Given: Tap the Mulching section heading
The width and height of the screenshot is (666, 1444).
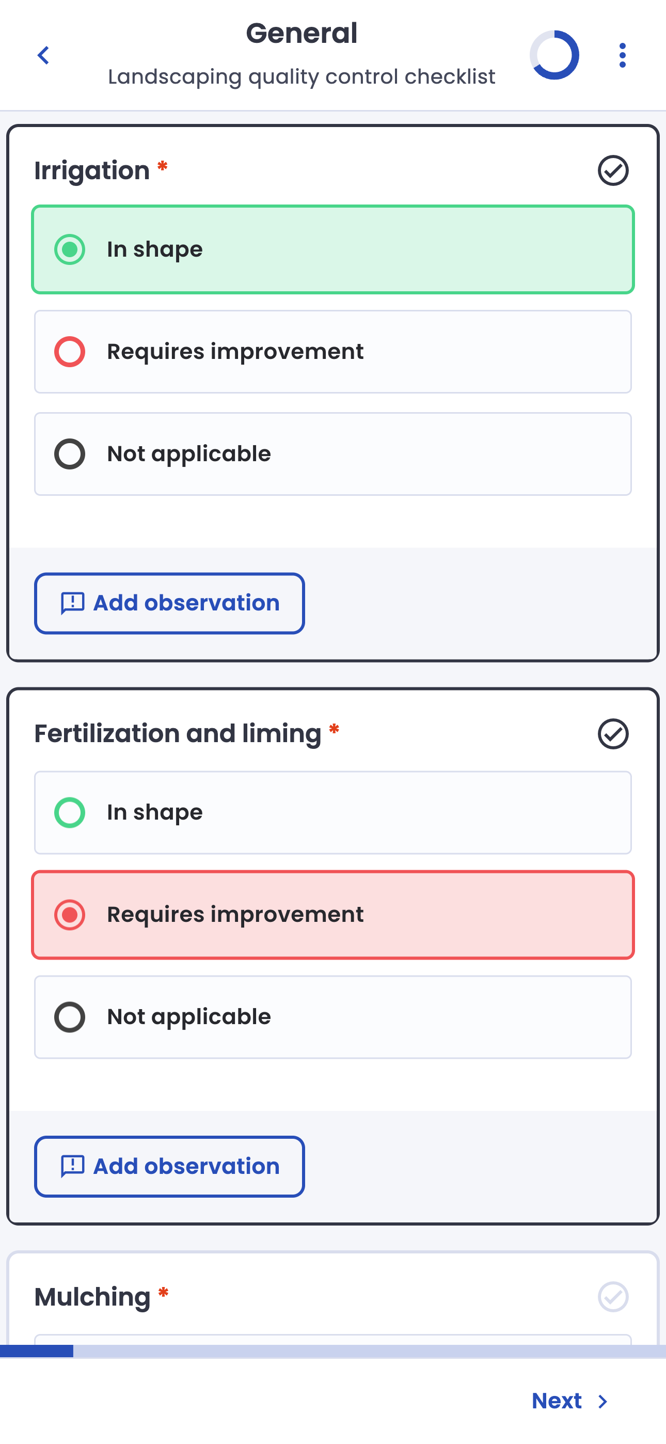Looking at the screenshot, I should [x=92, y=1297].
